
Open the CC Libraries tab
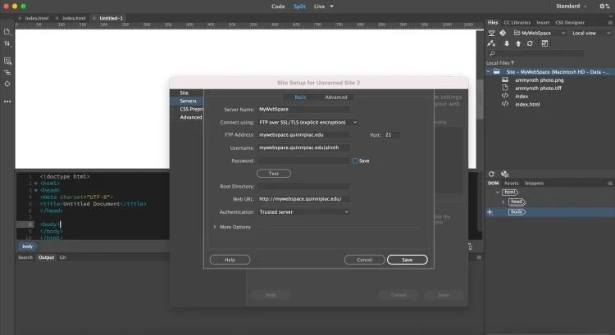pyautogui.click(x=517, y=23)
